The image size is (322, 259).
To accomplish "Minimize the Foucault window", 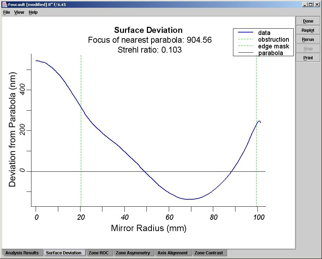I will point(305,5).
